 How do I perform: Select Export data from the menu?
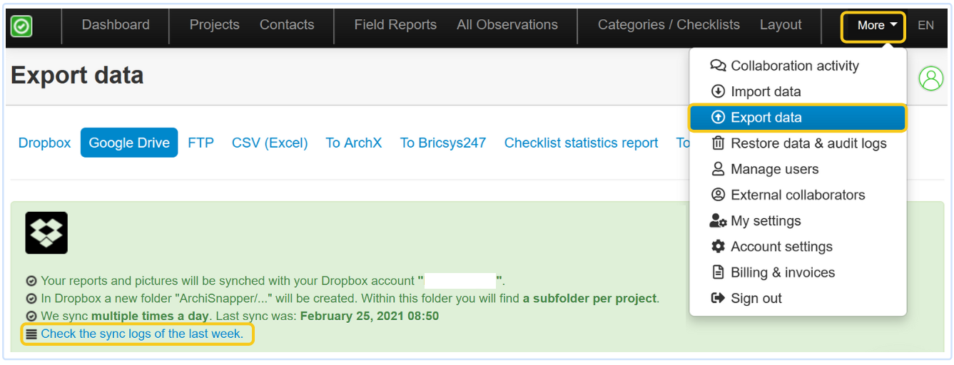766,118
